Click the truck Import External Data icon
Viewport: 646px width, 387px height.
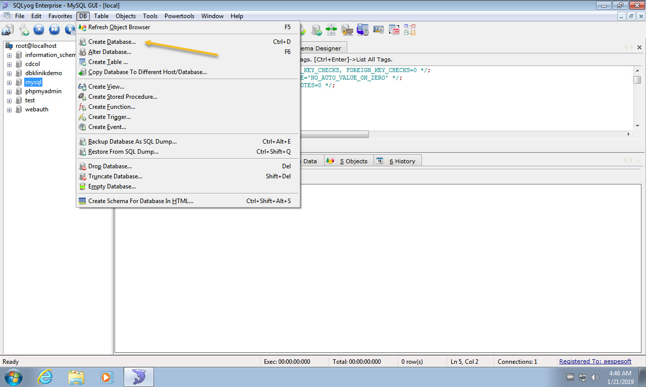point(347,30)
